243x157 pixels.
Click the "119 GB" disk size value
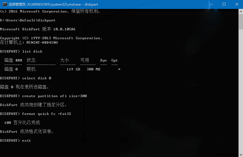[x=73, y=69]
